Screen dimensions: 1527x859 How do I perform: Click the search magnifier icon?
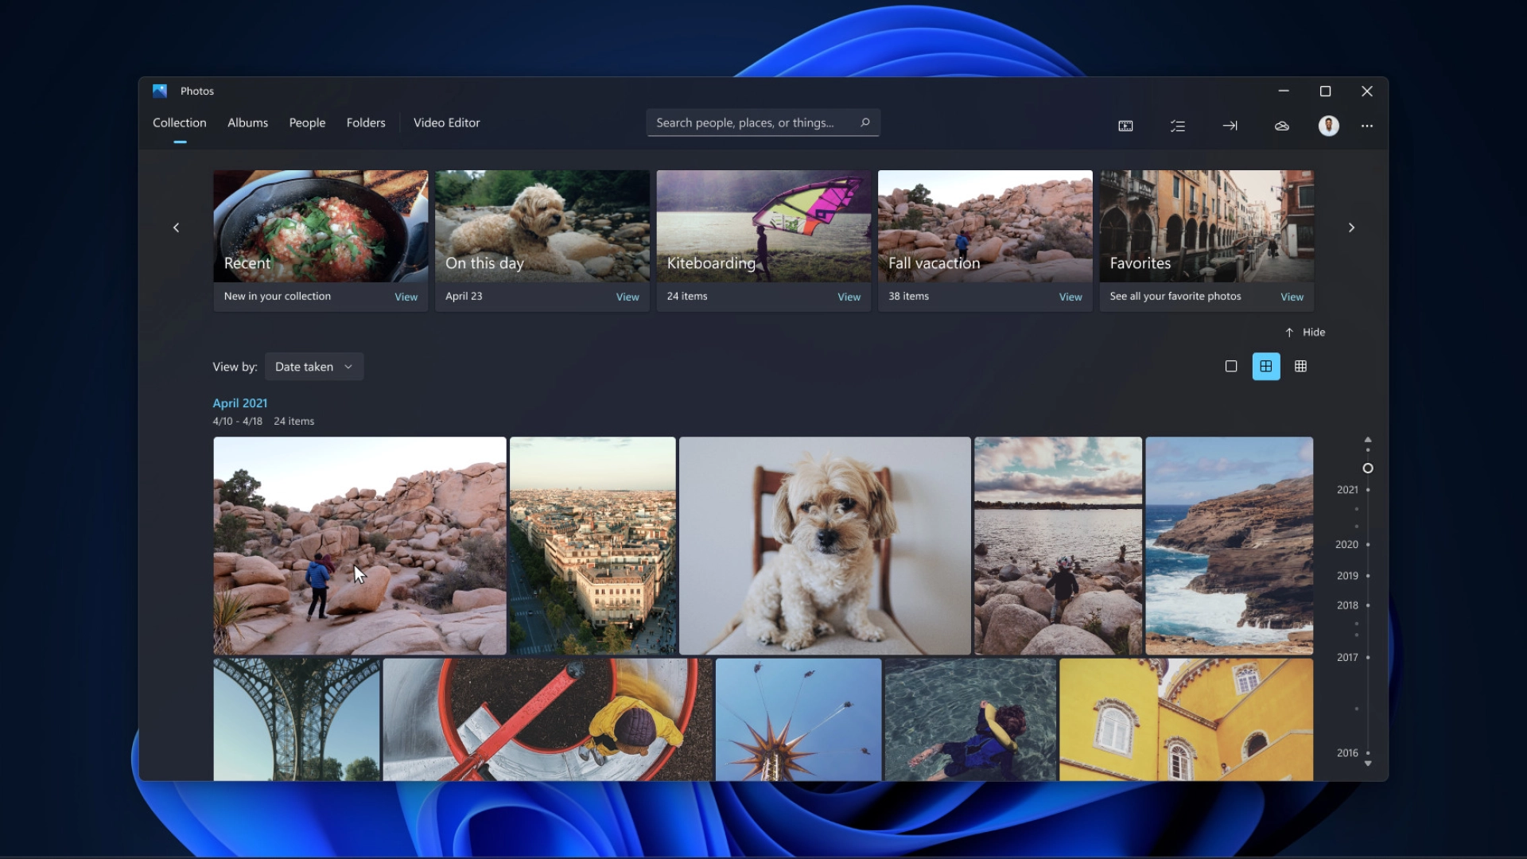click(x=865, y=122)
